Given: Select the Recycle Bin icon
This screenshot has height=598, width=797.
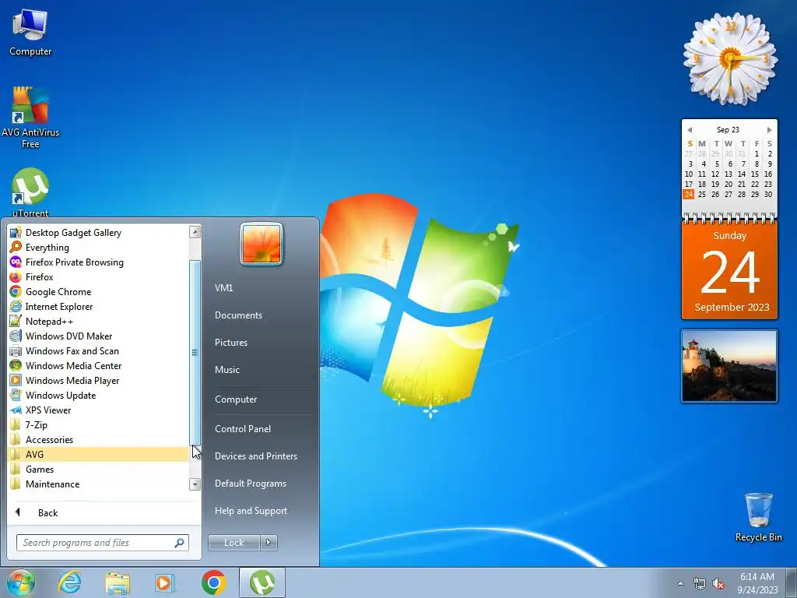Looking at the screenshot, I should pos(758,517).
